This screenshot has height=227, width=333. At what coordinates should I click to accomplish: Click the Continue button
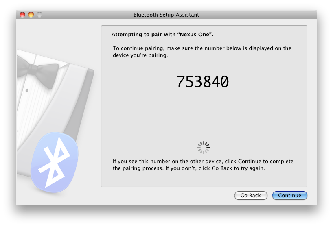pos(289,196)
